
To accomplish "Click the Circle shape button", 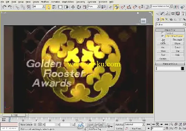I will pyautogui.click(x=163, y=43).
